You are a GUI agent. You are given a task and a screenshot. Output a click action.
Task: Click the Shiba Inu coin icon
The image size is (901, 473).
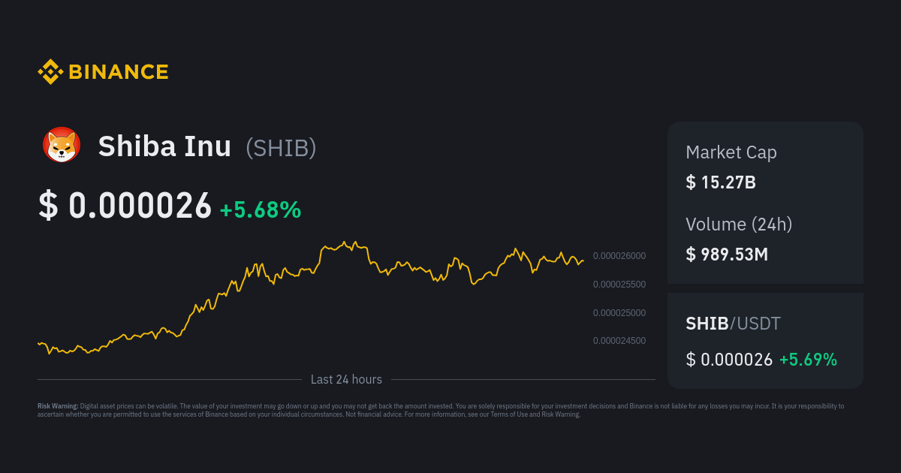[62, 146]
